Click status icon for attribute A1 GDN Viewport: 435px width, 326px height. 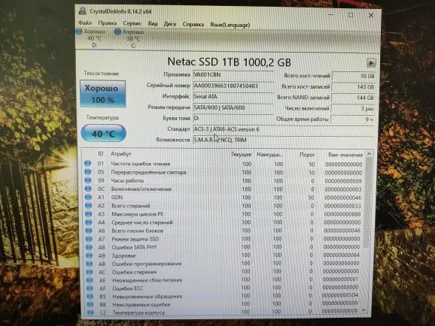(x=88, y=198)
